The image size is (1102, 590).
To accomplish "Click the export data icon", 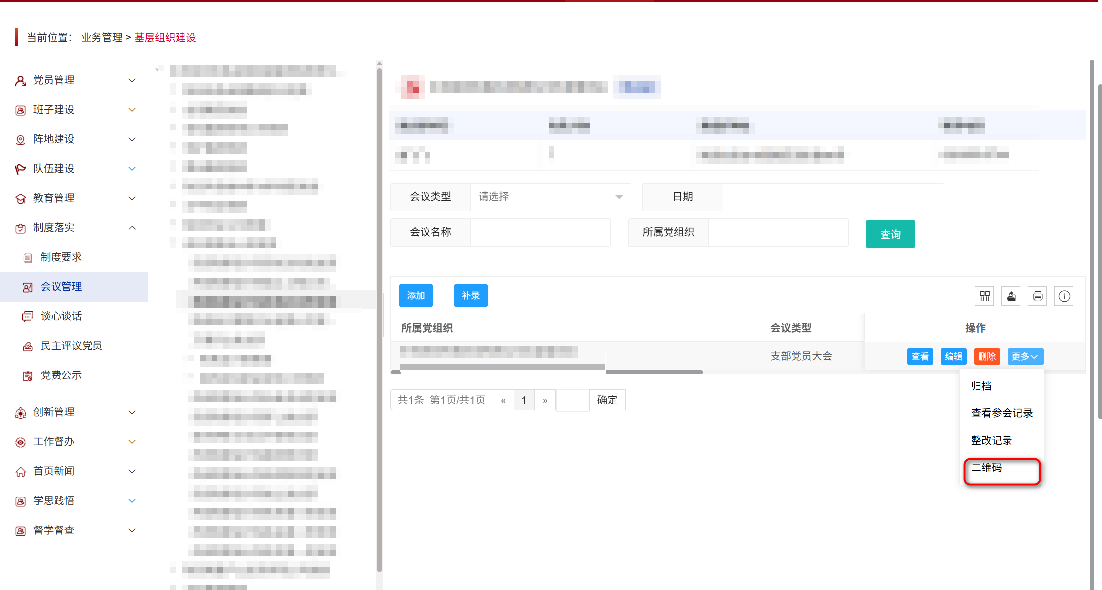I will click(1010, 296).
